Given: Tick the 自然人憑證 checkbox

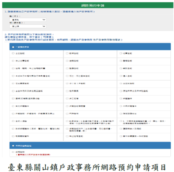Looking at the screenshot, I should (x=13, y=121).
